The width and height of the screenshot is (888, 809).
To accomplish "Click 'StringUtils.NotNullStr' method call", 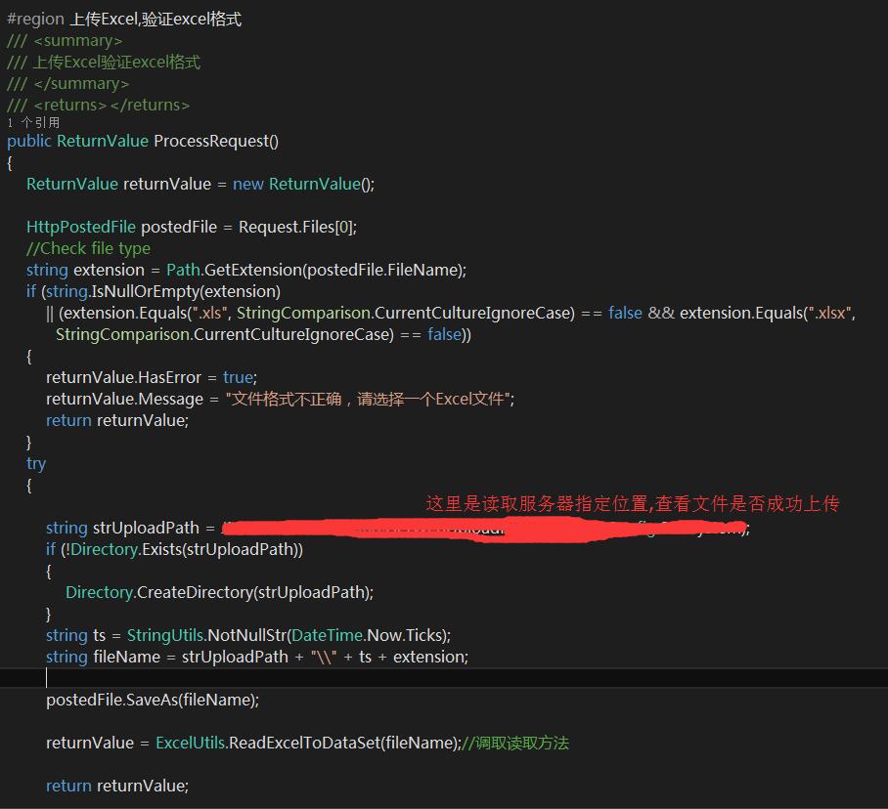I will (x=206, y=635).
